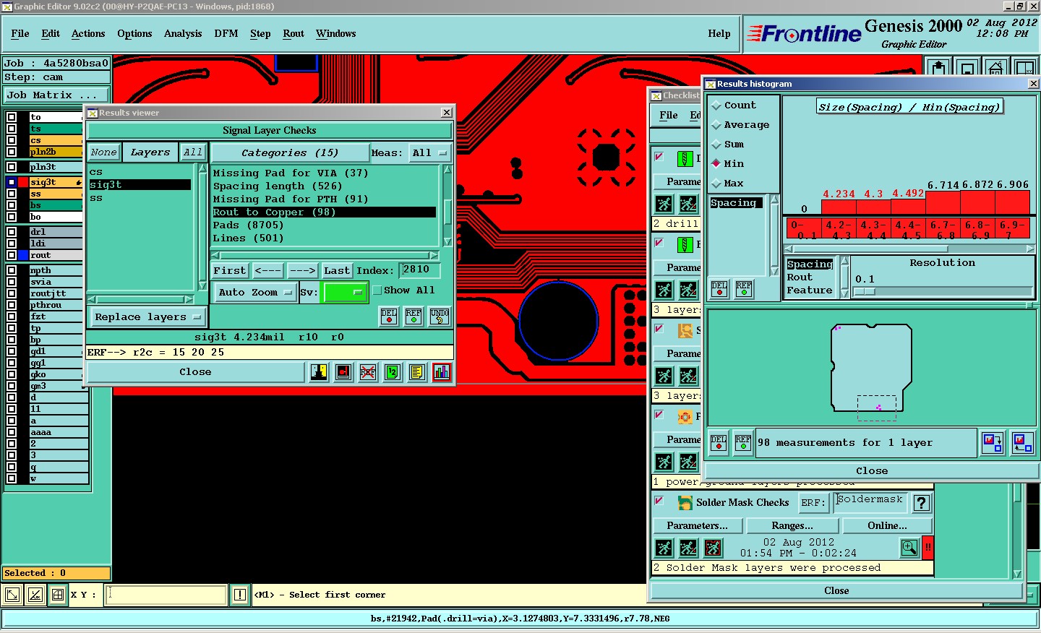Select the Count radio option in histogram
Image resolution: width=1041 pixels, height=633 pixels.
[733, 105]
